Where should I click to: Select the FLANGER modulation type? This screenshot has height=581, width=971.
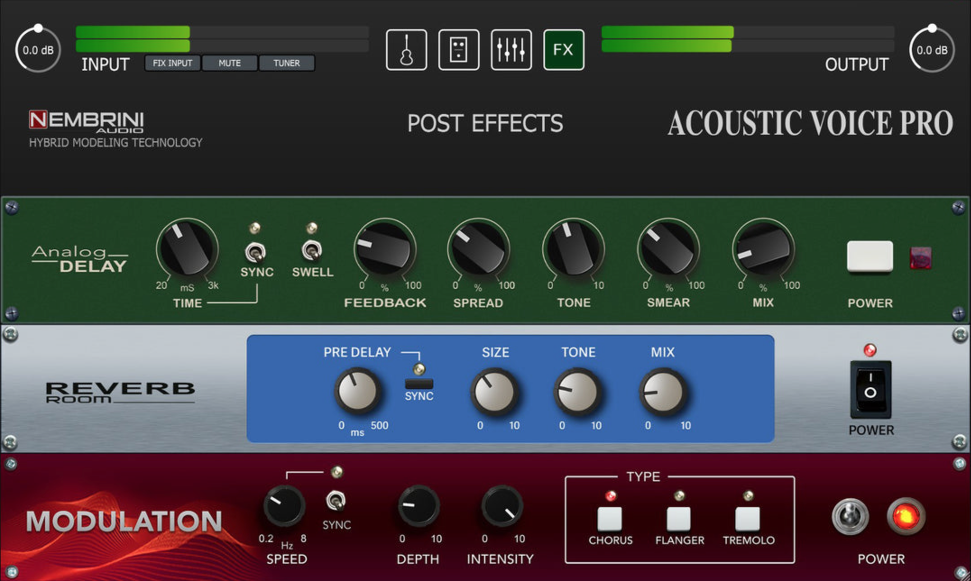pyautogui.click(x=678, y=519)
